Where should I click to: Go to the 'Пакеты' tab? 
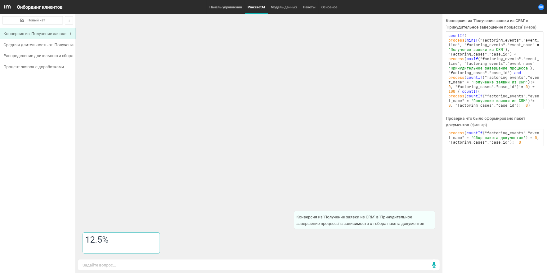click(309, 7)
